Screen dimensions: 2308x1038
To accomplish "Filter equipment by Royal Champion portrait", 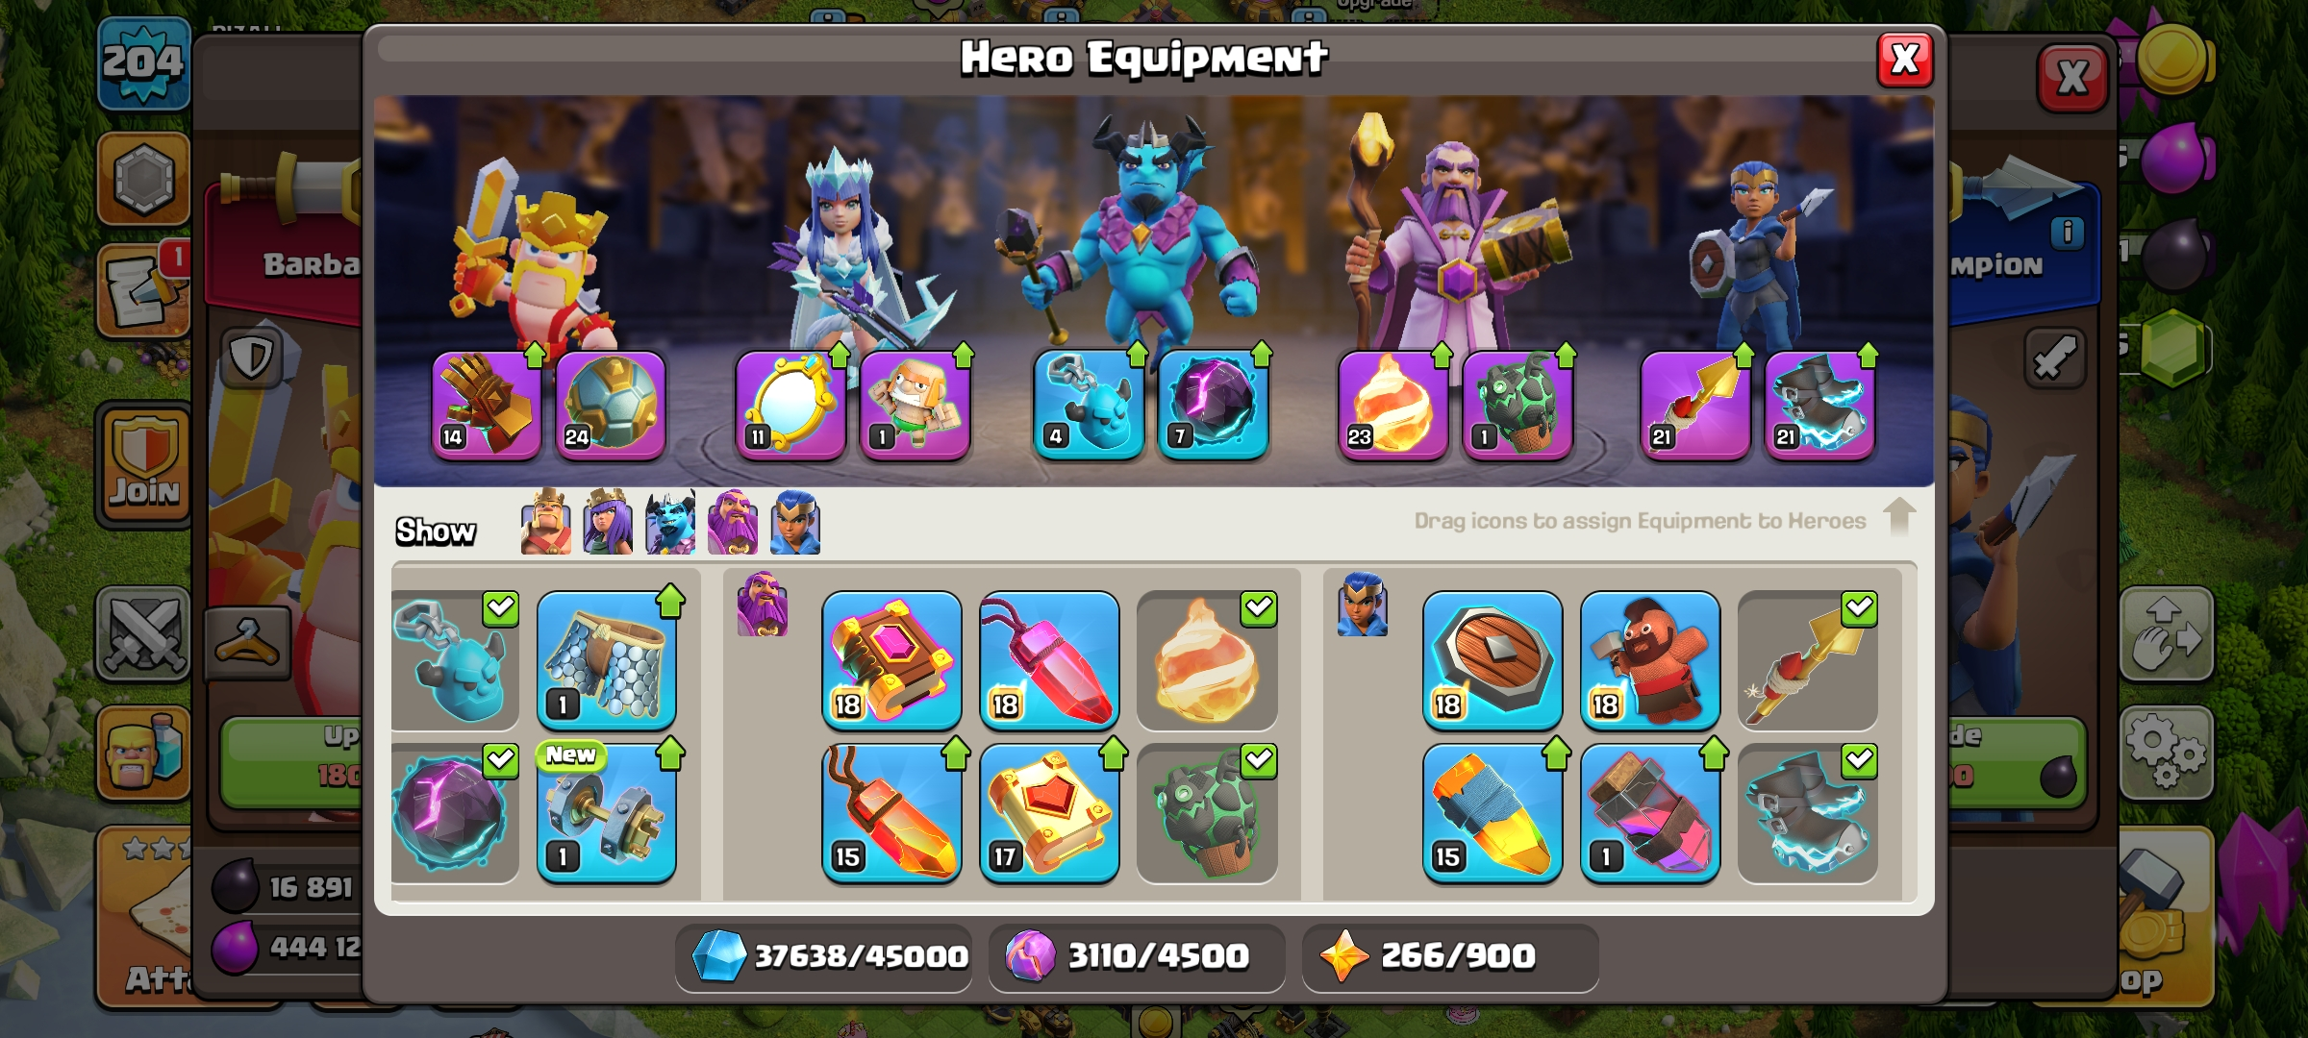I will 795,523.
